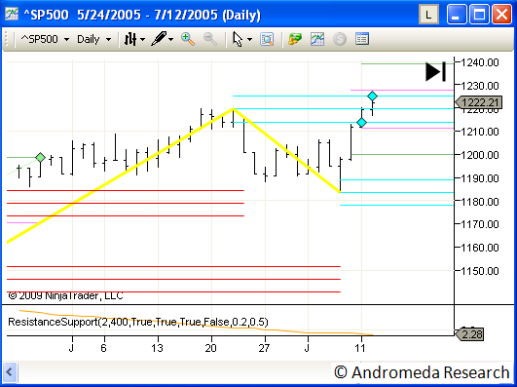This screenshot has height=387, width=517.
Task: Click the L link button in title bar
Action: pos(428,15)
